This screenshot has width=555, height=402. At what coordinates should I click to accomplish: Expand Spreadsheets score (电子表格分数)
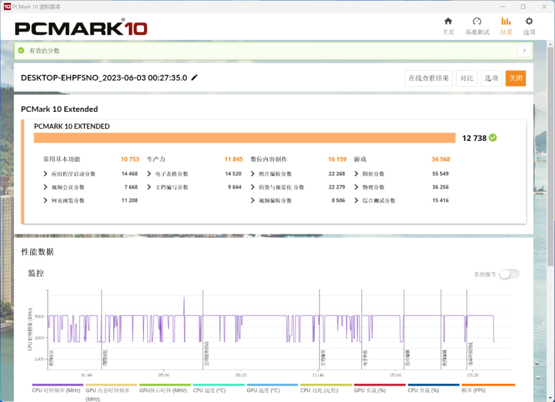coord(149,174)
